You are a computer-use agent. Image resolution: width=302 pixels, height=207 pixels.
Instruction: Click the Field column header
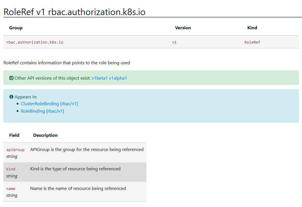[x=14, y=135]
